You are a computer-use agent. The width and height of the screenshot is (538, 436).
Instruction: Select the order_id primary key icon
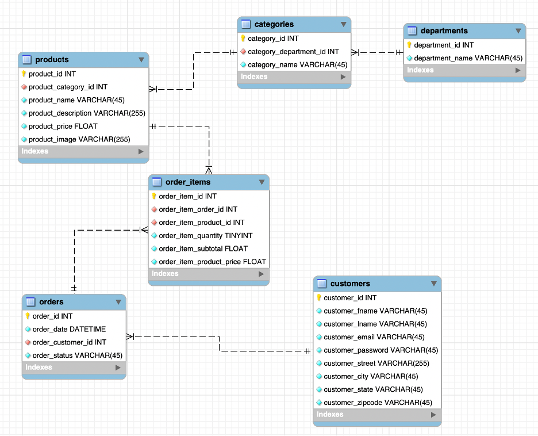point(28,316)
